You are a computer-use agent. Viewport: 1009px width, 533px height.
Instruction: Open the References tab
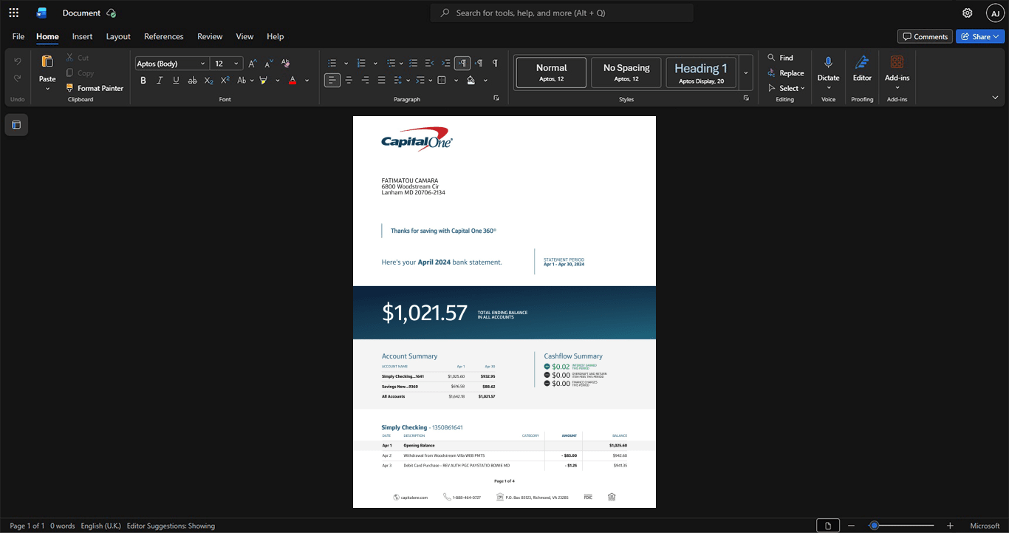164,36
